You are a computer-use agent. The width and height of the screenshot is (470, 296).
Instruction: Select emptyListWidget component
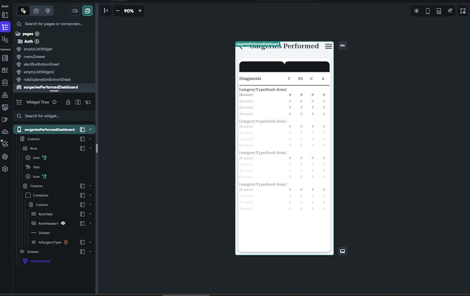(38, 49)
